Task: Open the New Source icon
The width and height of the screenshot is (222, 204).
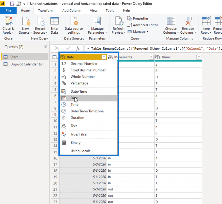Action: coord(26,21)
